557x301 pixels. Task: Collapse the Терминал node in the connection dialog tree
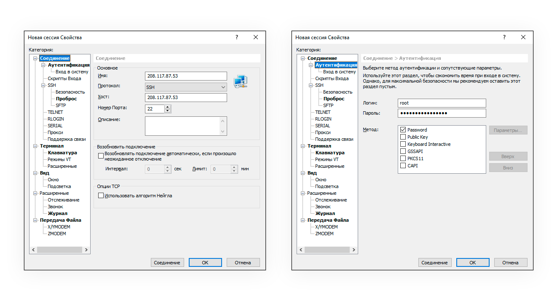pos(35,146)
